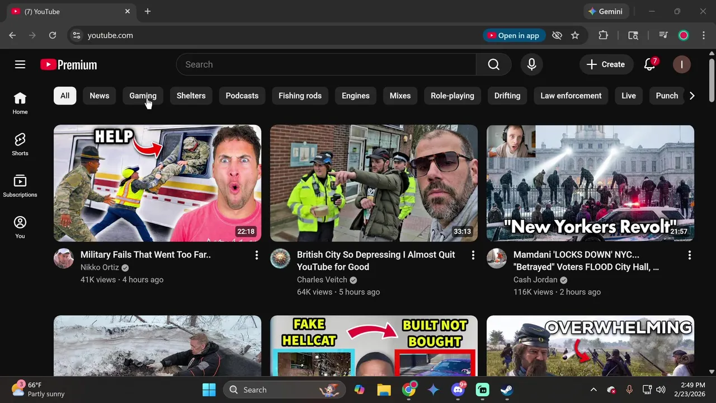This screenshot has width=716, height=403.
Task: Open Mamdani LOCKS DOWN NYC video title
Action: pyautogui.click(x=586, y=261)
